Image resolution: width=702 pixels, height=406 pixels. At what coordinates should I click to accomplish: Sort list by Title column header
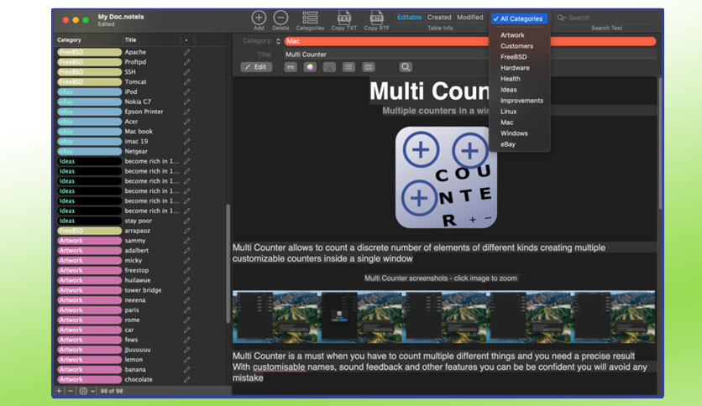pyautogui.click(x=150, y=39)
